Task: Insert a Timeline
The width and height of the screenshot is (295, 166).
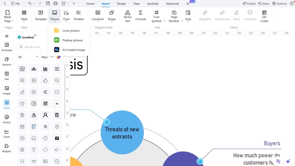Action: [x=78, y=16]
